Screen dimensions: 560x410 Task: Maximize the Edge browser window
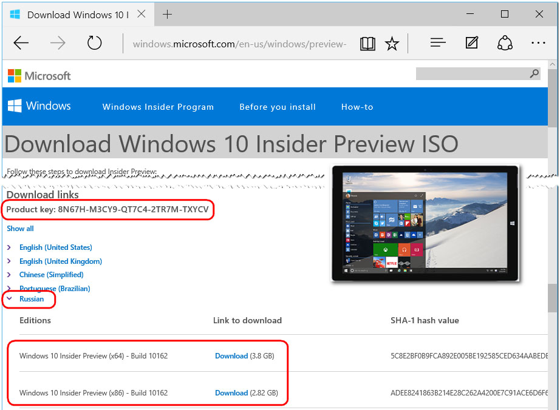(505, 14)
